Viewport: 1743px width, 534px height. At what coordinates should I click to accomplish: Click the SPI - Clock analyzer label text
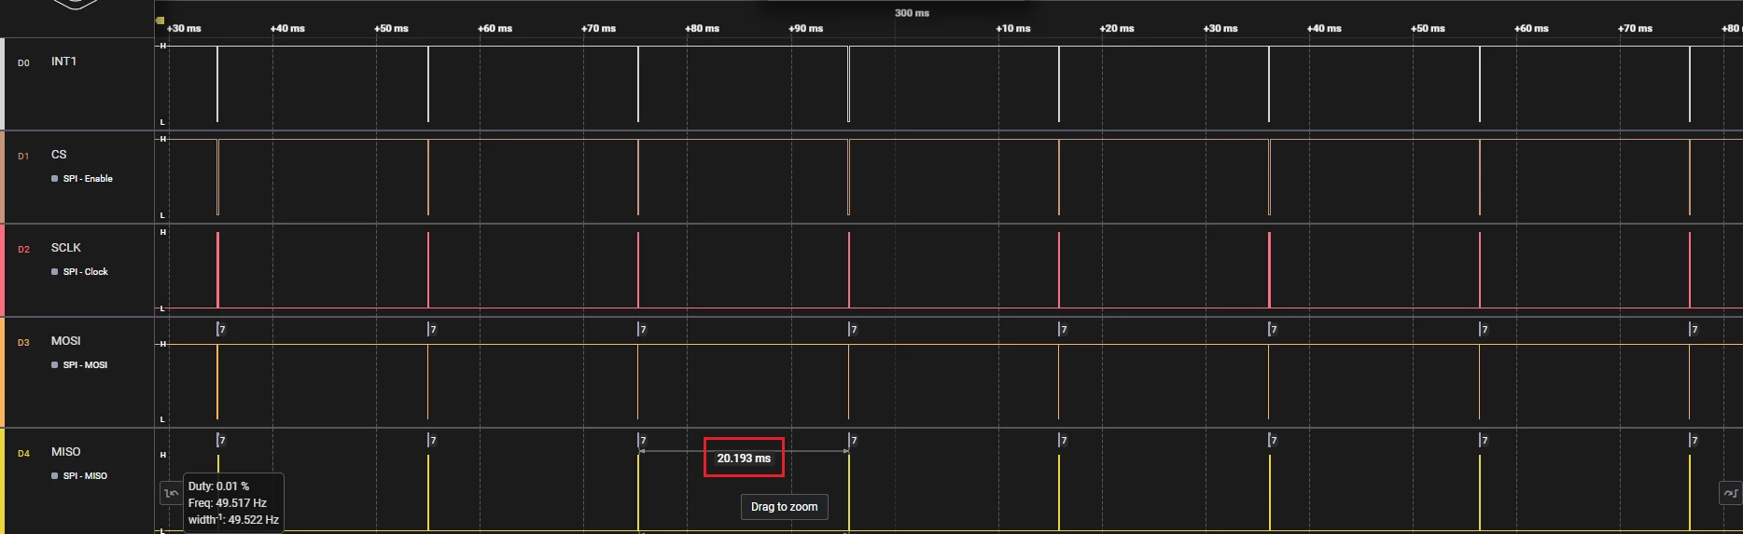click(86, 272)
